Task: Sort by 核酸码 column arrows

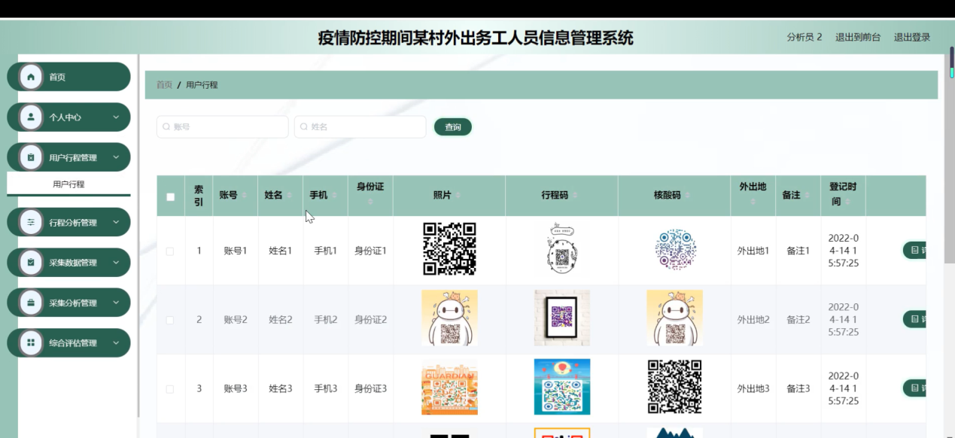Action: pos(688,196)
